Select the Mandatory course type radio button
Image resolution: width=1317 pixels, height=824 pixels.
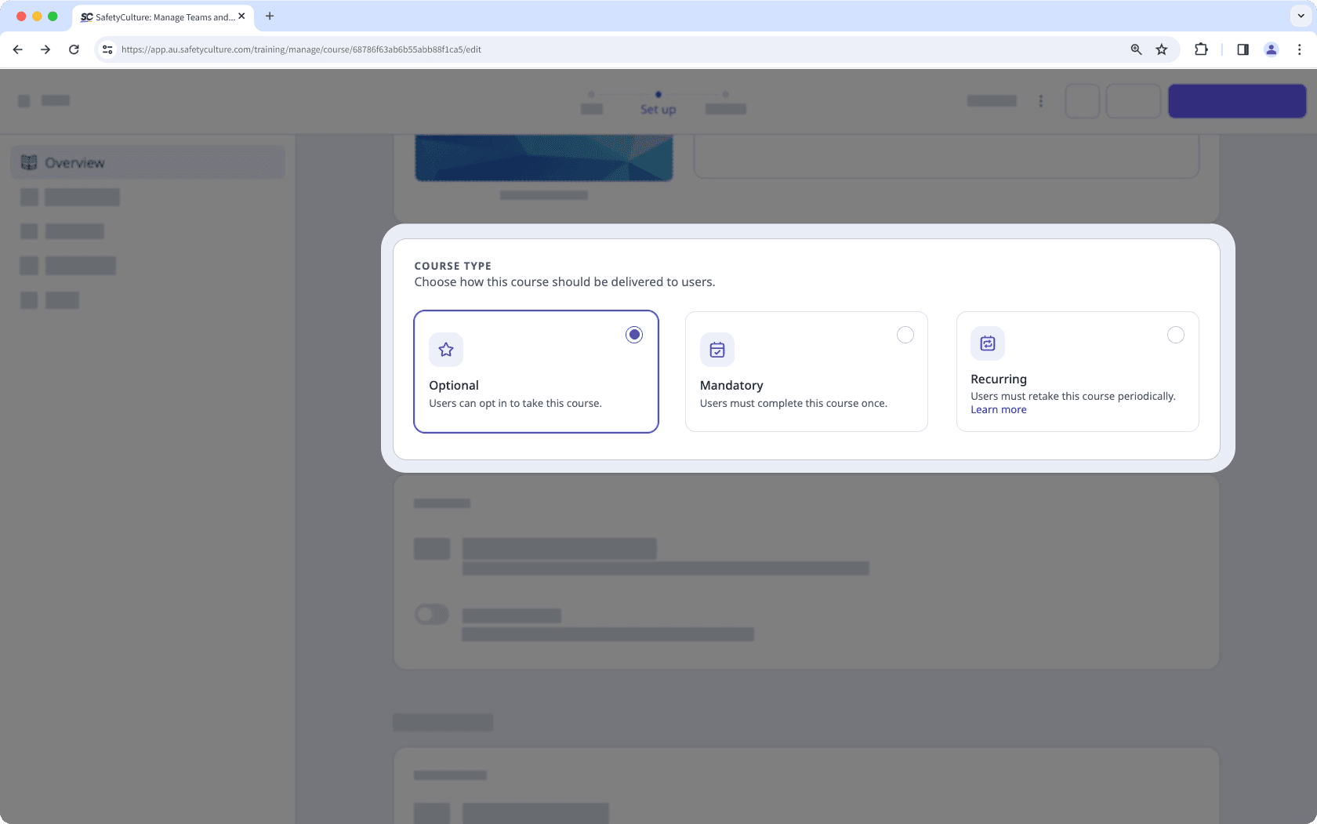(905, 334)
